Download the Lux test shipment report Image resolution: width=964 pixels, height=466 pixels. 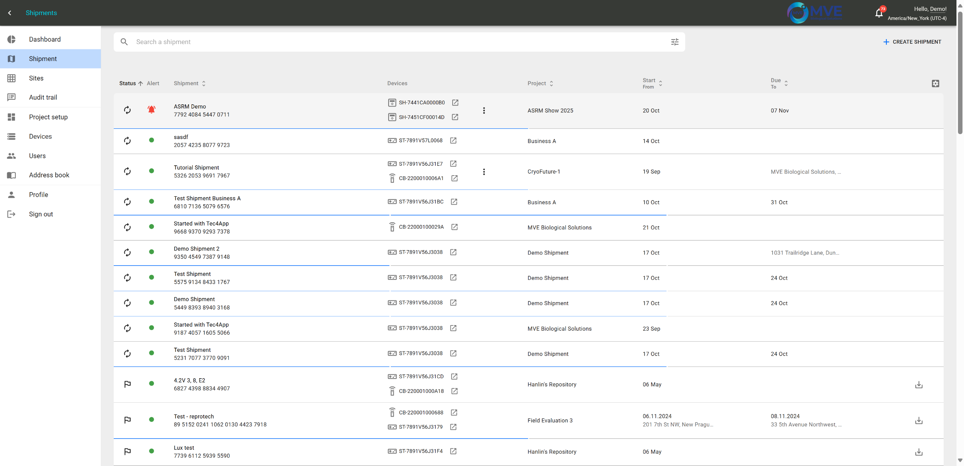coord(919,452)
